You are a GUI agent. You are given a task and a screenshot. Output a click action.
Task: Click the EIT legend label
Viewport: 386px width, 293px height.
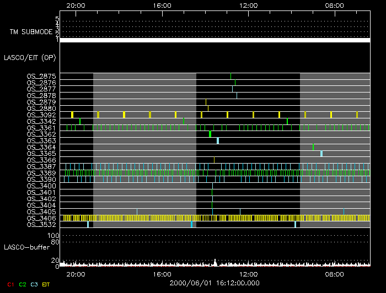[x=47, y=284]
